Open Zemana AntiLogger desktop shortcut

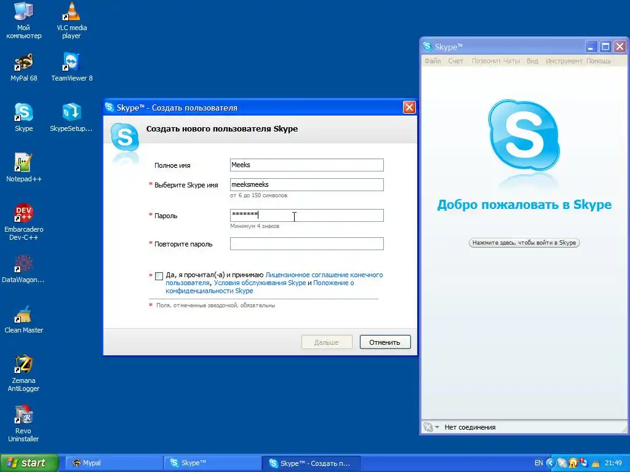click(x=24, y=373)
